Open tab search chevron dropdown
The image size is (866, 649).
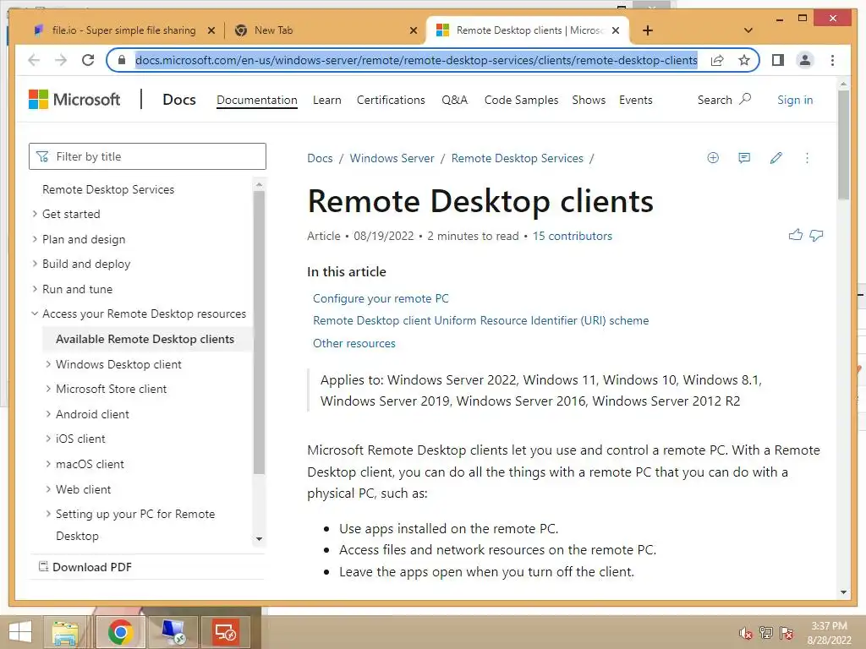tap(748, 30)
